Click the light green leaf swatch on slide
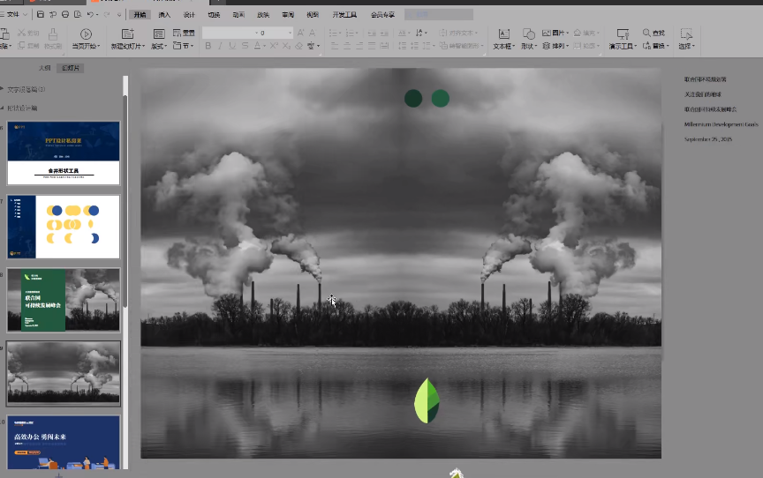 coord(422,401)
